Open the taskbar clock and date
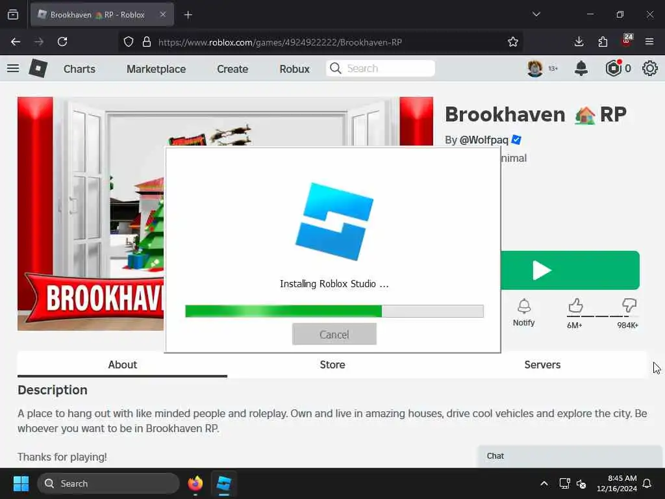This screenshot has width=665, height=499. 616,483
